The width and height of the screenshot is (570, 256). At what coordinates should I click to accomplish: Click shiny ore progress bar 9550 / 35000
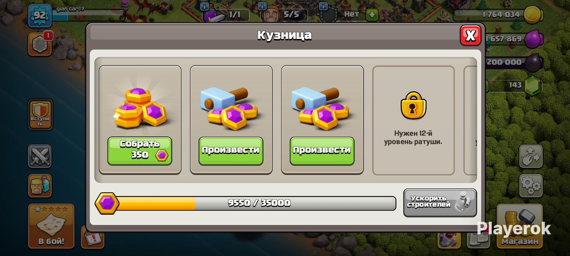(246, 203)
